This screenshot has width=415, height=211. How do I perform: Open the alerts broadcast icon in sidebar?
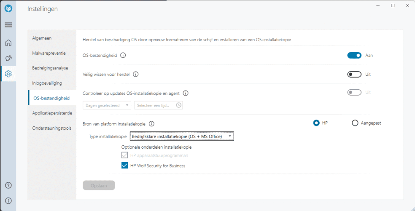pyautogui.click(x=8, y=58)
